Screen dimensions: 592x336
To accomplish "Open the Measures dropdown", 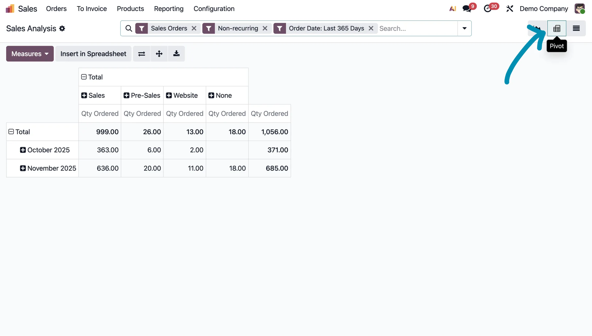I will point(30,54).
